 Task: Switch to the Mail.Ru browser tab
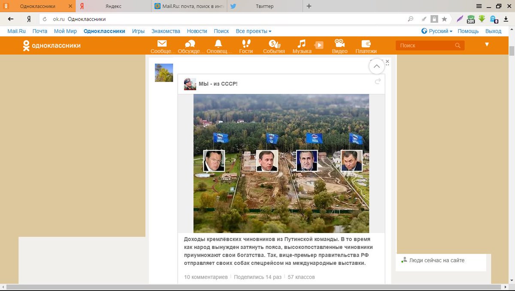[189, 6]
